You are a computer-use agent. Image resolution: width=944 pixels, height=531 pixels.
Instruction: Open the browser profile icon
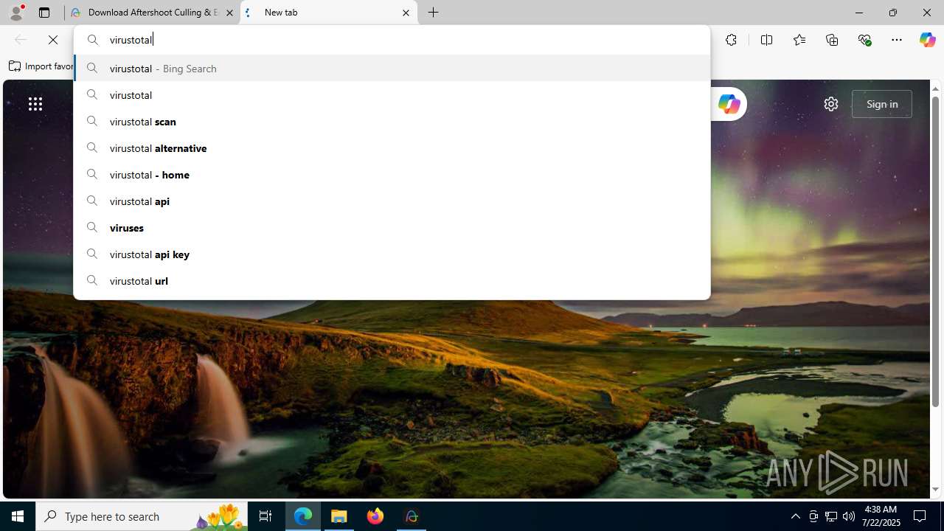(16, 13)
